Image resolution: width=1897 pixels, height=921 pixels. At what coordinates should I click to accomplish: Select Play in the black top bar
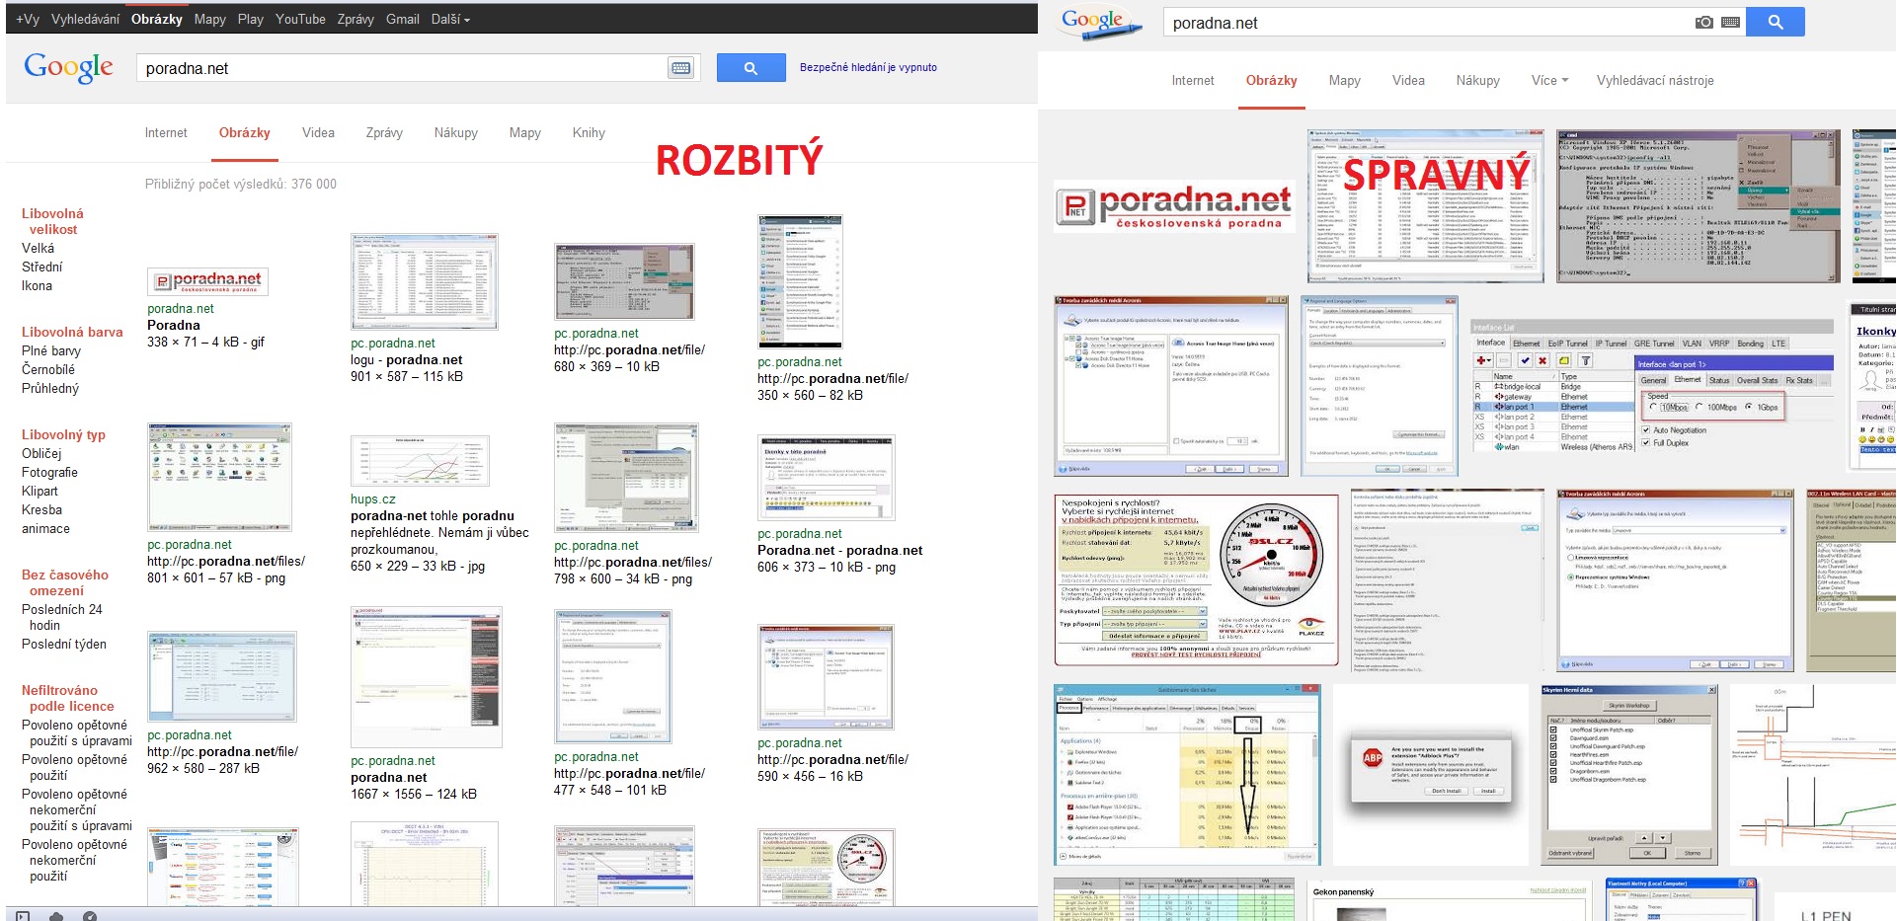[251, 19]
